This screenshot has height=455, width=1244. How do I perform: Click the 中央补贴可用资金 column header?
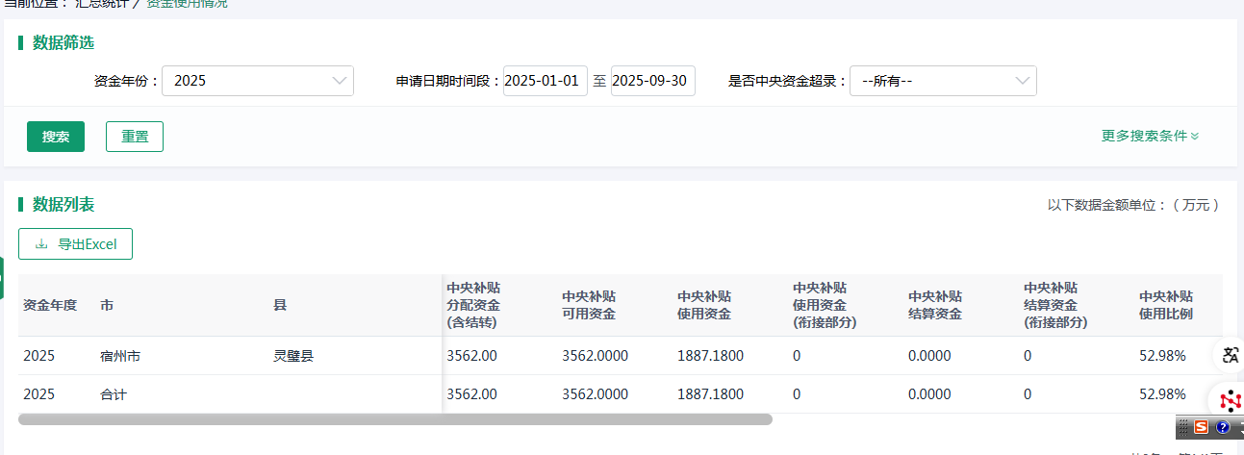[x=589, y=305]
